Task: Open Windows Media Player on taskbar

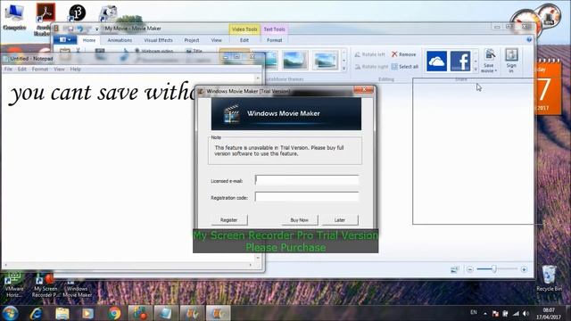Action: point(87,313)
